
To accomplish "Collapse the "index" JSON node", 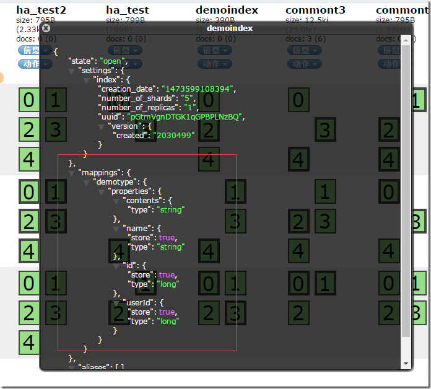I will click(x=86, y=81).
